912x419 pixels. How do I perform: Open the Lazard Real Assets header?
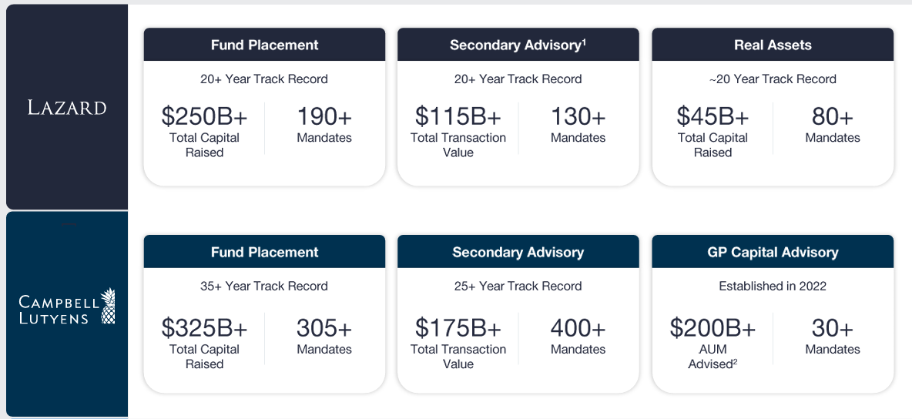(x=773, y=45)
